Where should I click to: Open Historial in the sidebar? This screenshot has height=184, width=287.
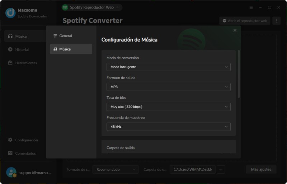(x=25, y=49)
